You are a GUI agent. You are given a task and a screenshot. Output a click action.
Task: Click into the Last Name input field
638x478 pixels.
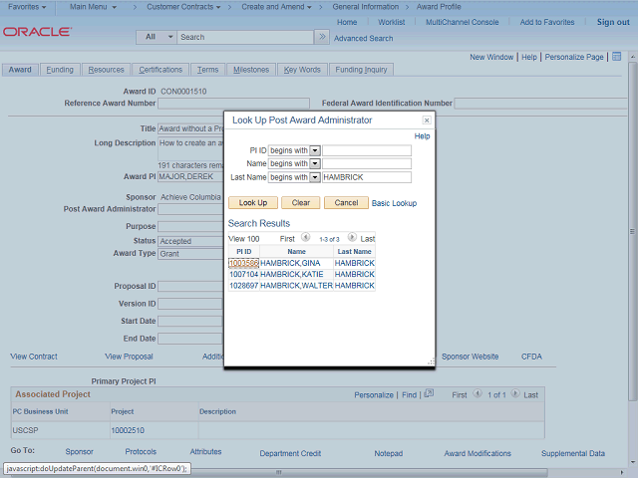(x=366, y=177)
